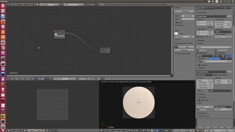This screenshot has height=132, width=235.
Task: Open the screen layout selector 'Compositing'
Action: click(x=47, y=5)
